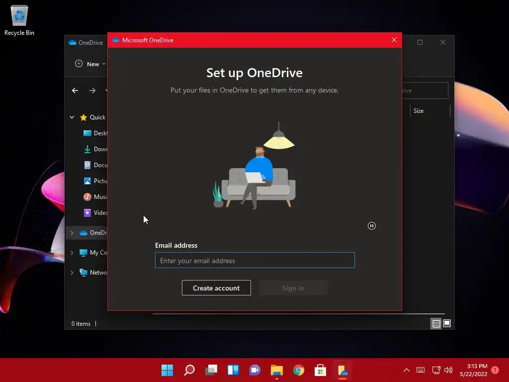Open Desktop folder in File Explorer sidebar

[95, 133]
